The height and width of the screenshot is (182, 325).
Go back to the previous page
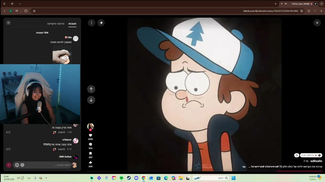click(x=321, y=11)
